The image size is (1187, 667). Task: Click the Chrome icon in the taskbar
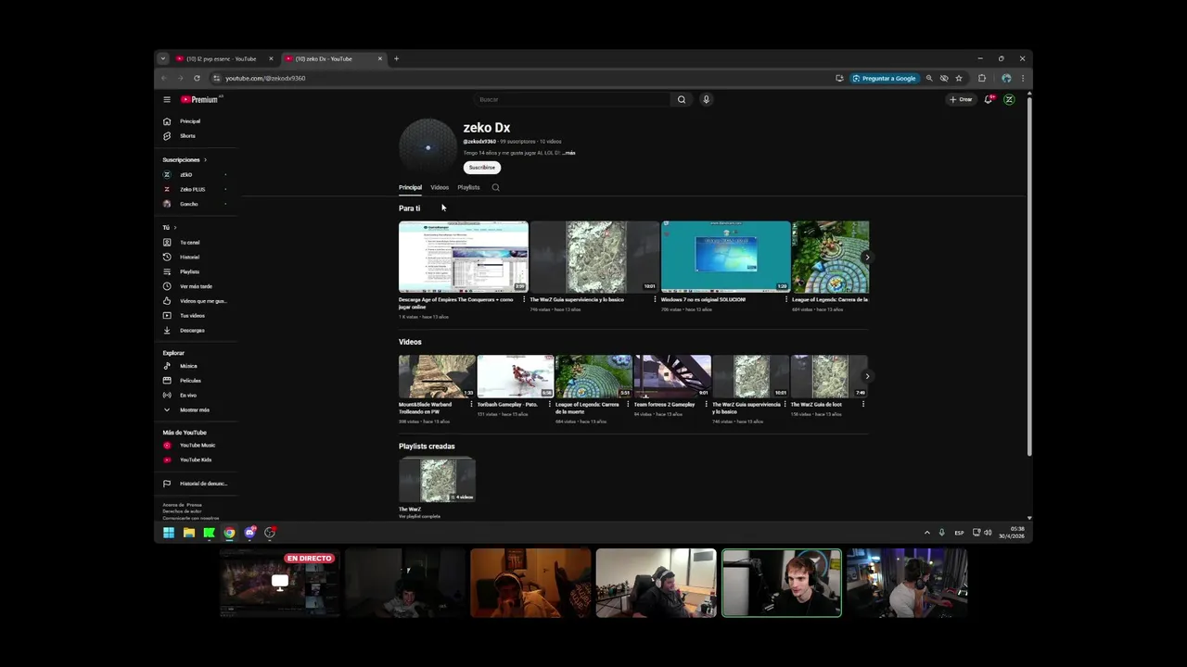coord(229,533)
